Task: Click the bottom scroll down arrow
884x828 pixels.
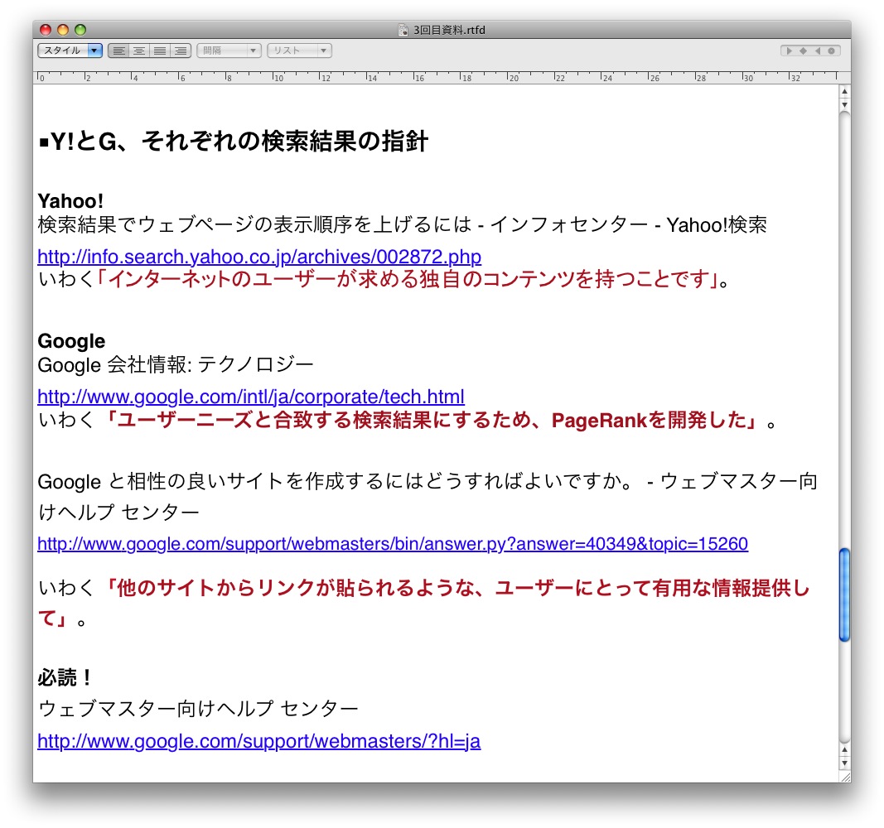Action: coord(844,763)
